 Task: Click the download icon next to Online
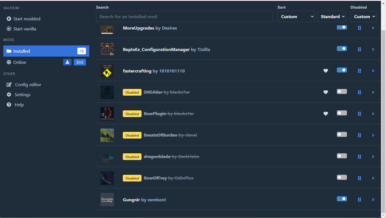point(67,62)
